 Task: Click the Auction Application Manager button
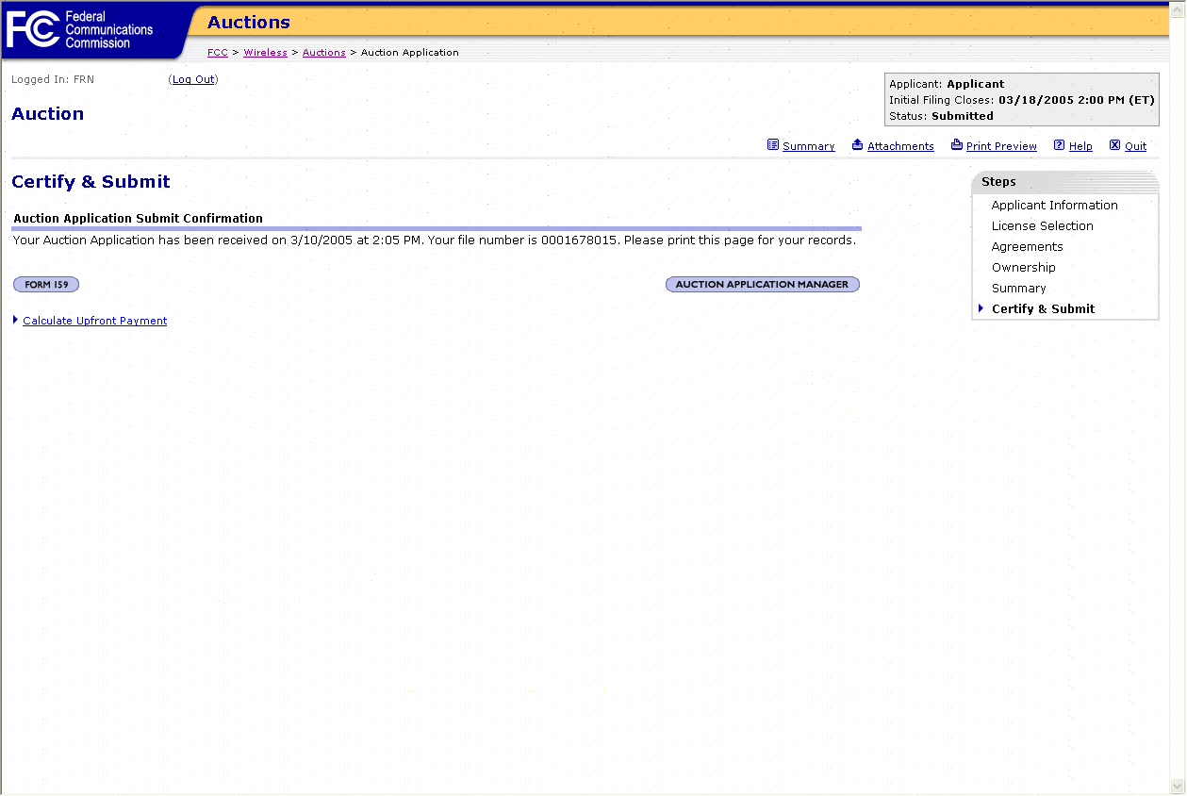click(763, 284)
